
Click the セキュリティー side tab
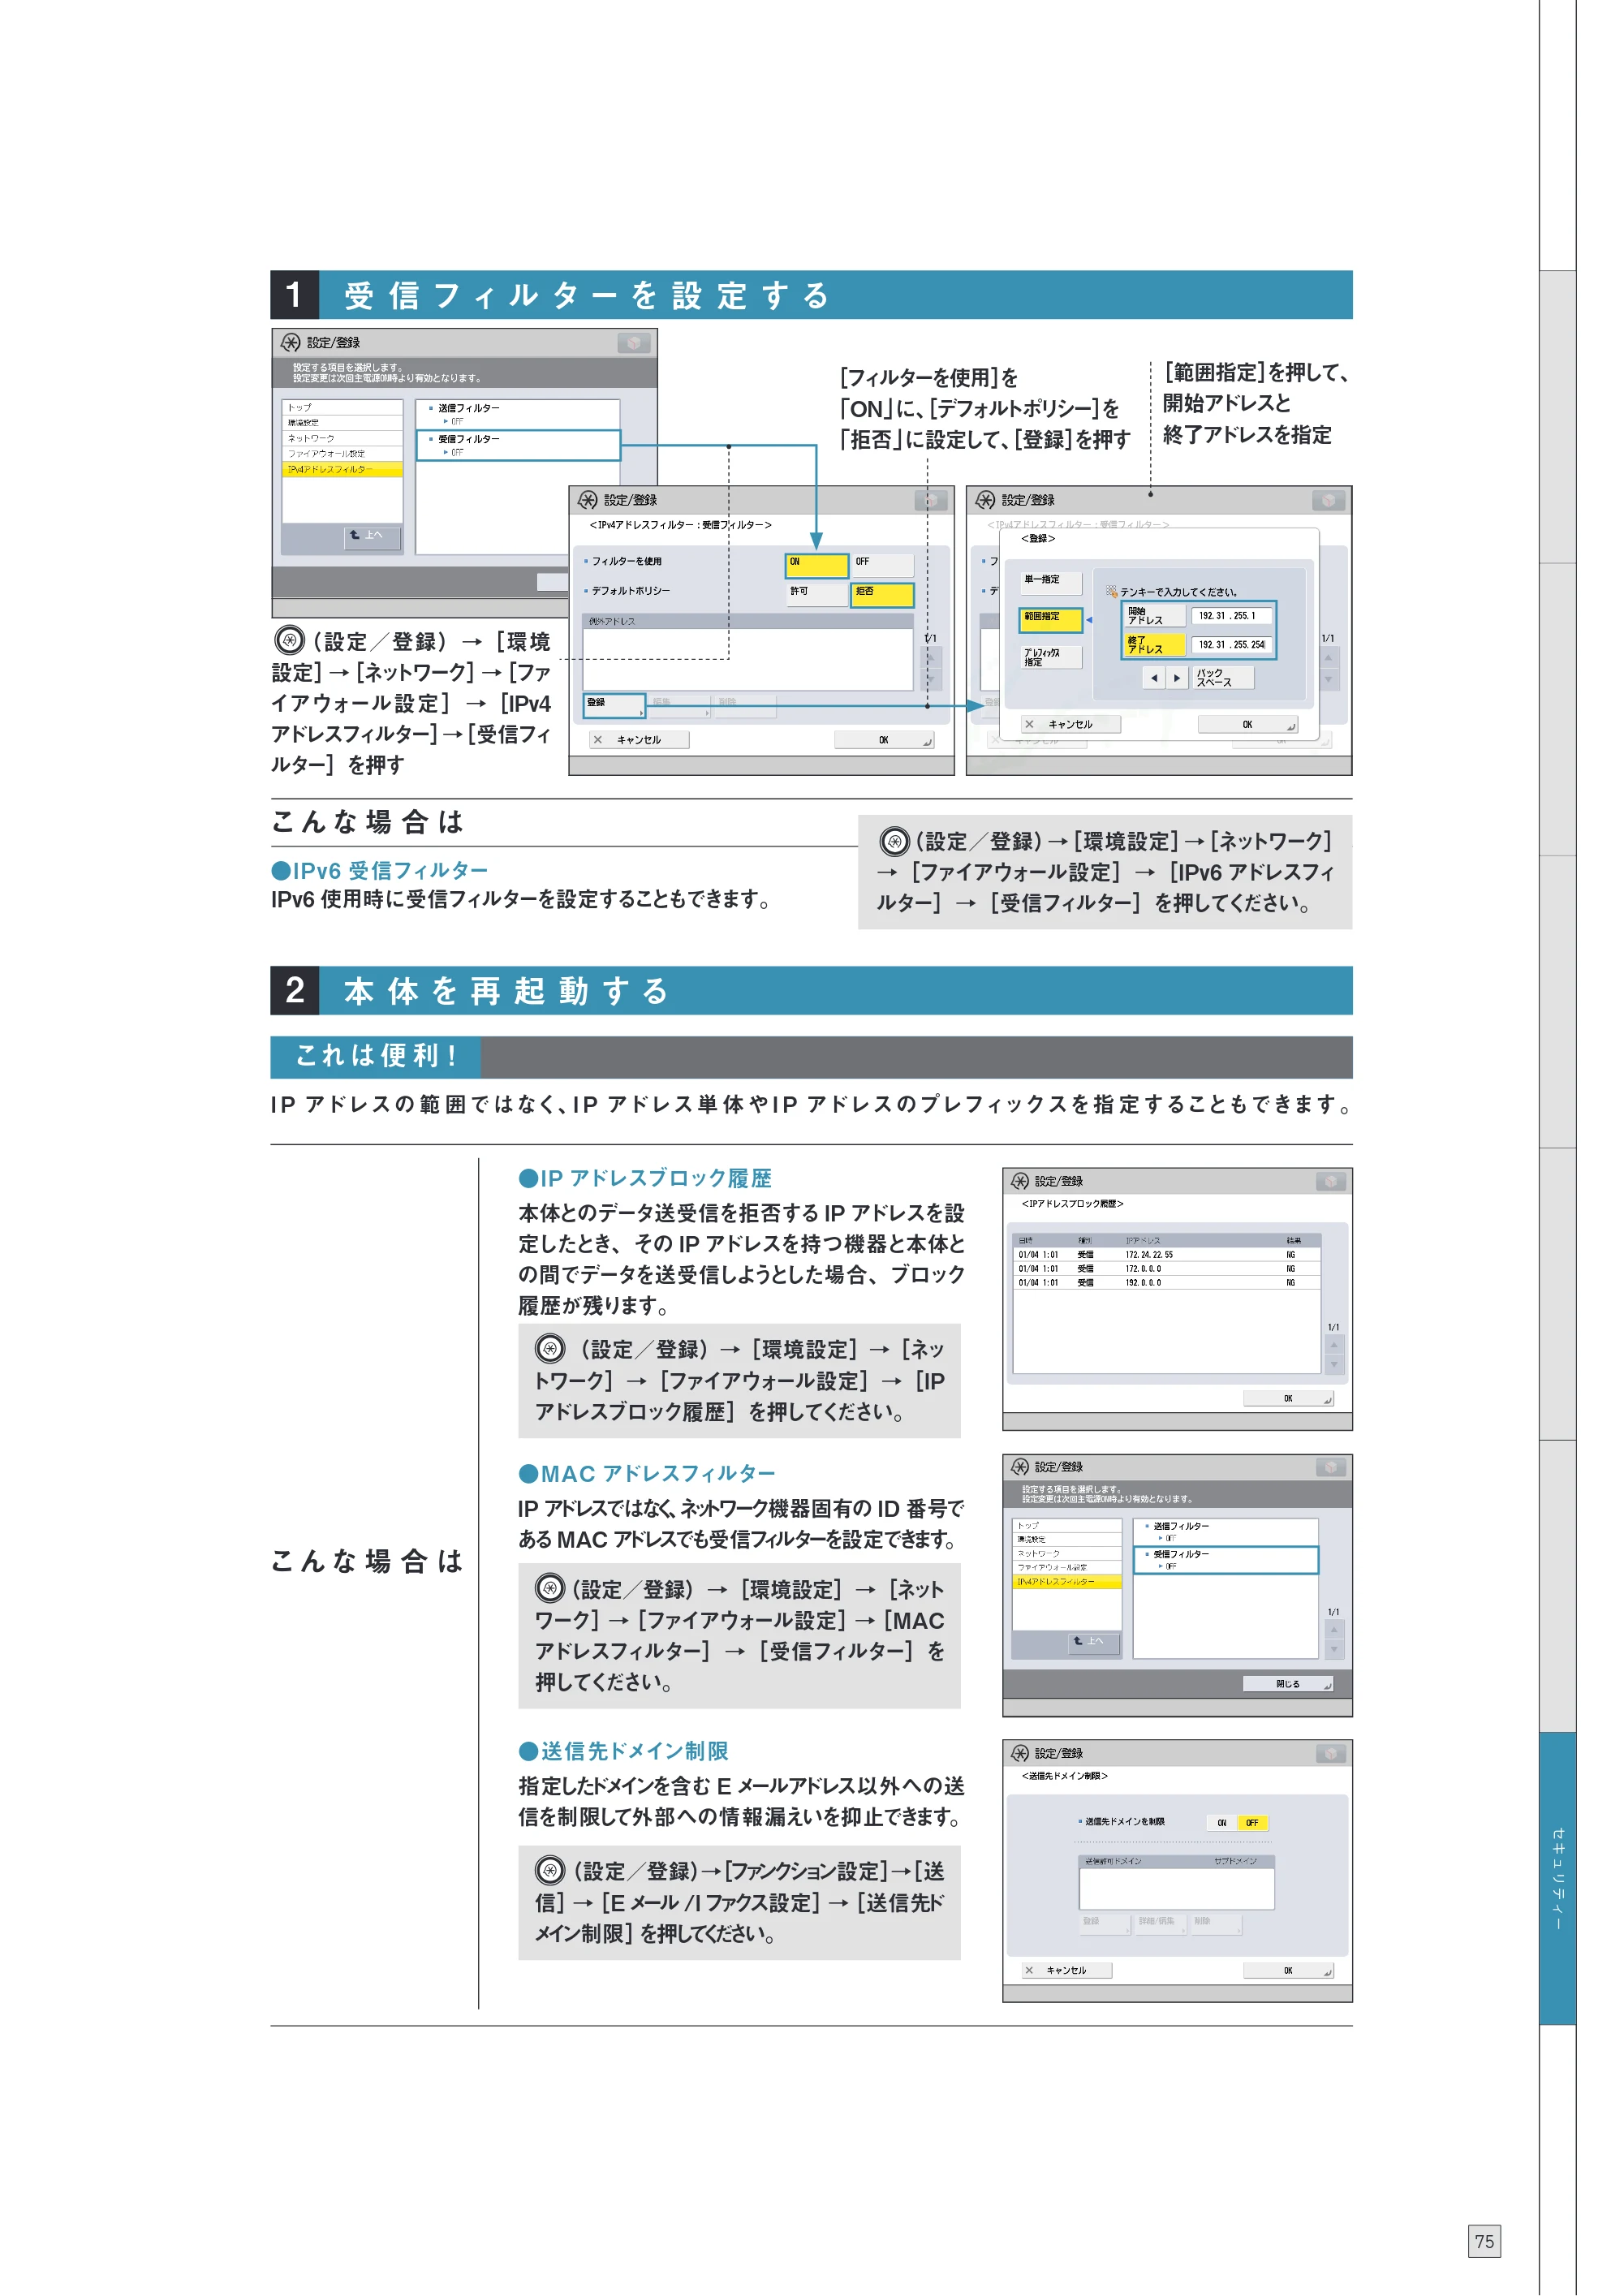[x=1557, y=1878]
